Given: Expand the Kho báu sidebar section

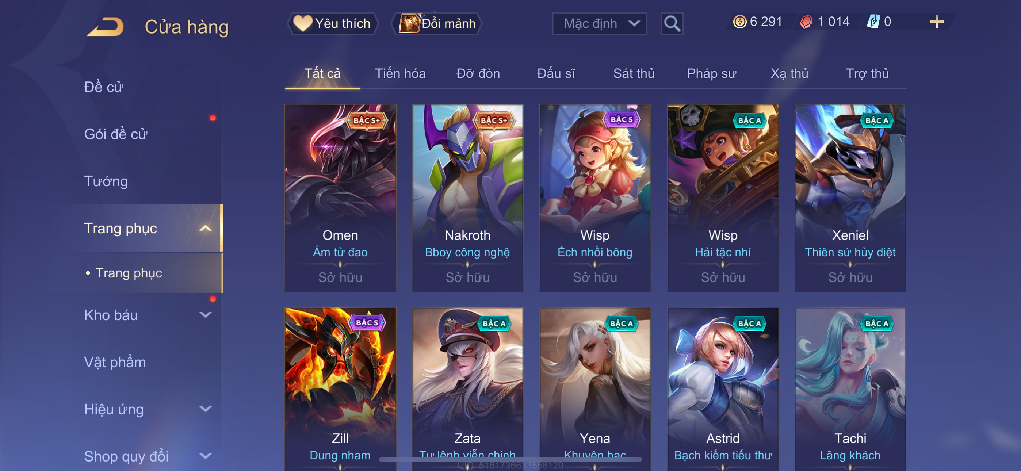Looking at the screenshot, I should coord(205,315).
